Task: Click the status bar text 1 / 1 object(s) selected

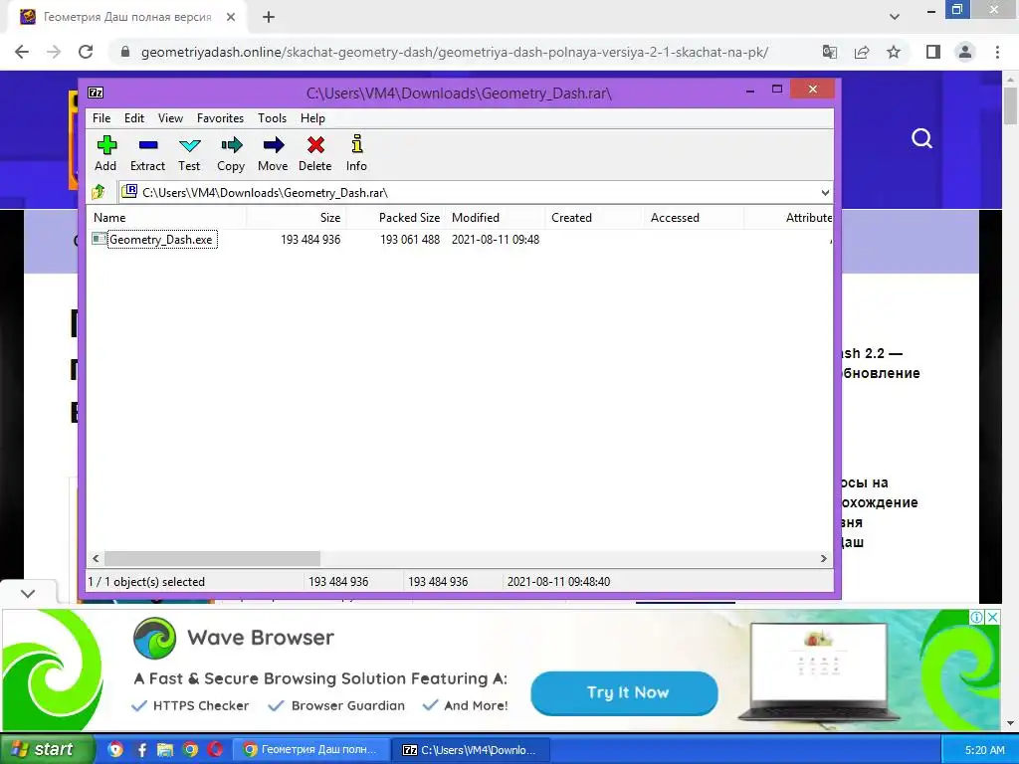Action: tap(146, 581)
